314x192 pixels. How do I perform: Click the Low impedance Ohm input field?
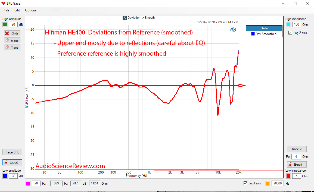click(297, 176)
